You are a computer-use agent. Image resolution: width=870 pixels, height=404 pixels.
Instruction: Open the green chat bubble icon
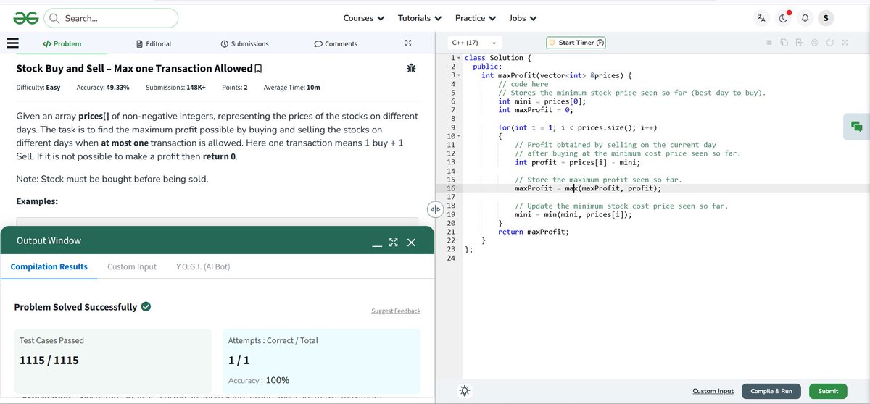pos(857,126)
